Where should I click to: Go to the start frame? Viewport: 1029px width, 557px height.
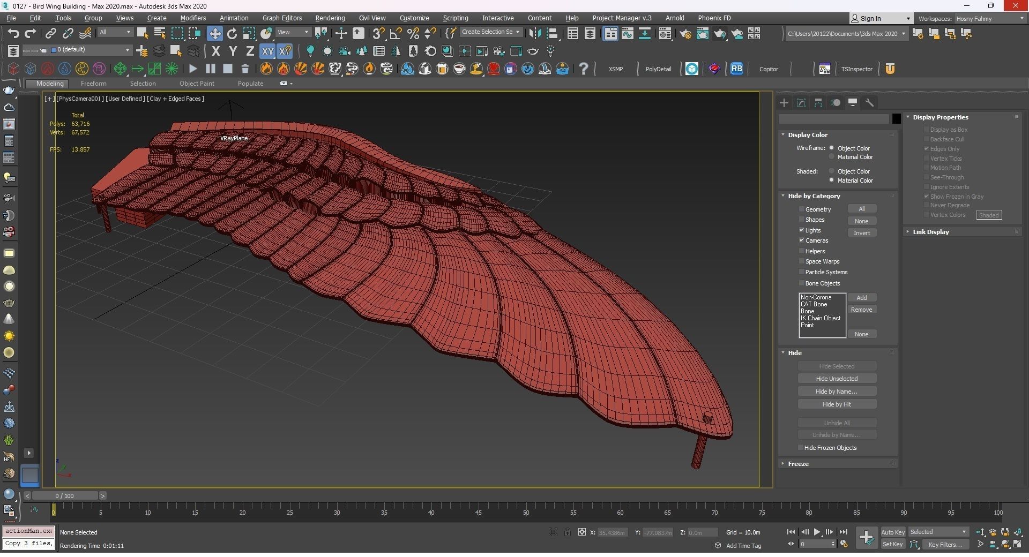(791, 532)
